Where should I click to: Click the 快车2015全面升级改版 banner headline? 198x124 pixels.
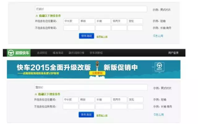(54, 67)
